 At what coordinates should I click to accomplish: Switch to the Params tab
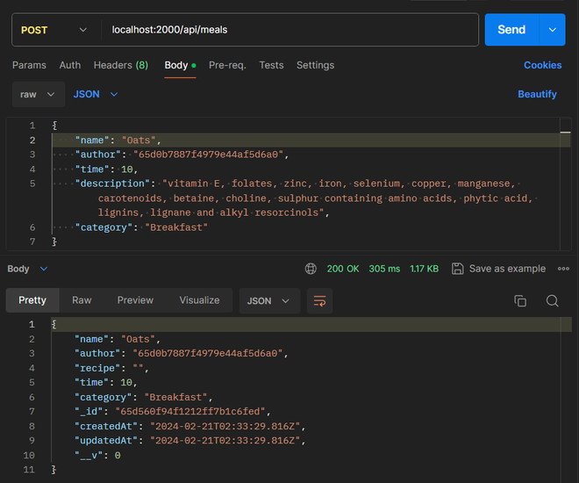click(x=29, y=65)
